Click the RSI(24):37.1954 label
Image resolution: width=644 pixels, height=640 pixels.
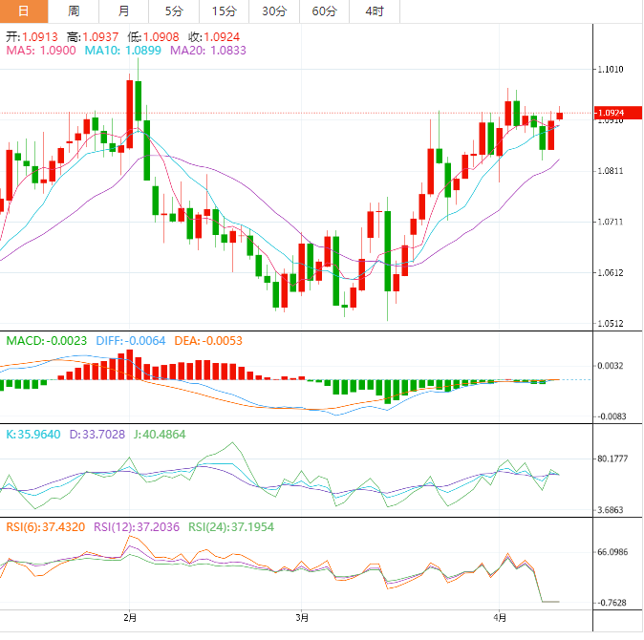click(231, 527)
